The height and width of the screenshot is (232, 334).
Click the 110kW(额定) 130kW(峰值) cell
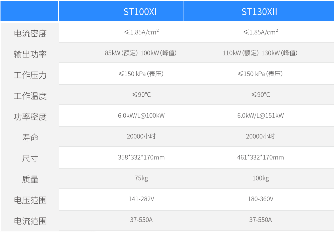point(260,53)
